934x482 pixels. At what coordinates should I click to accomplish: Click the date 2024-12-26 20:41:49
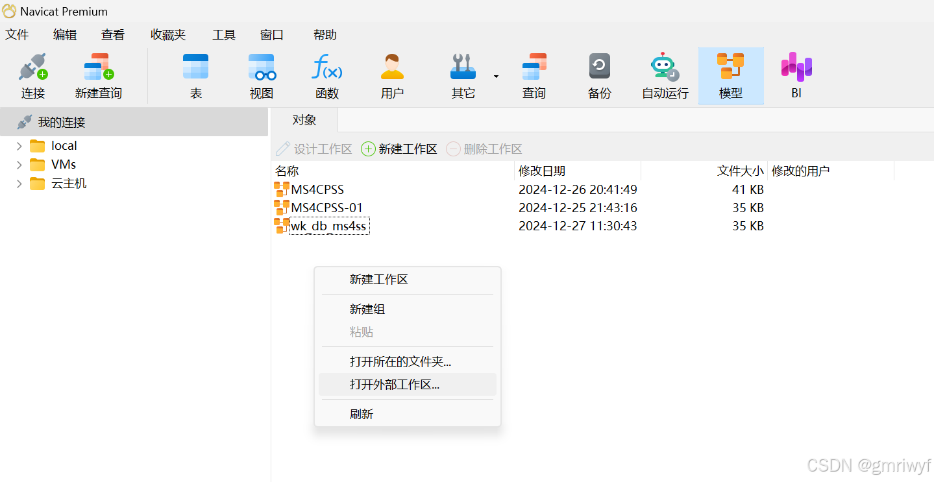pos(578,190)
